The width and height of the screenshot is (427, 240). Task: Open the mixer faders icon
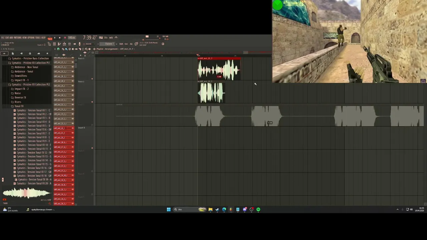[69, 44]
